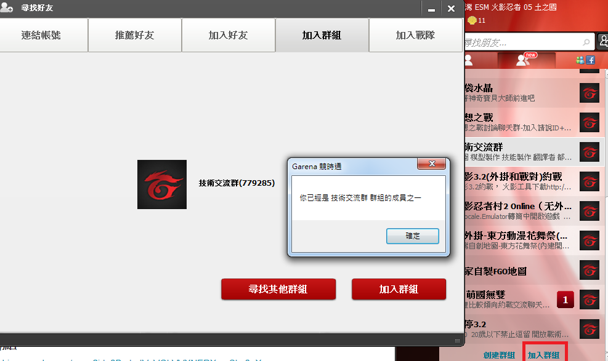
Task: Open the 家自製FGO地圖 group
Action: pos(534,270)
